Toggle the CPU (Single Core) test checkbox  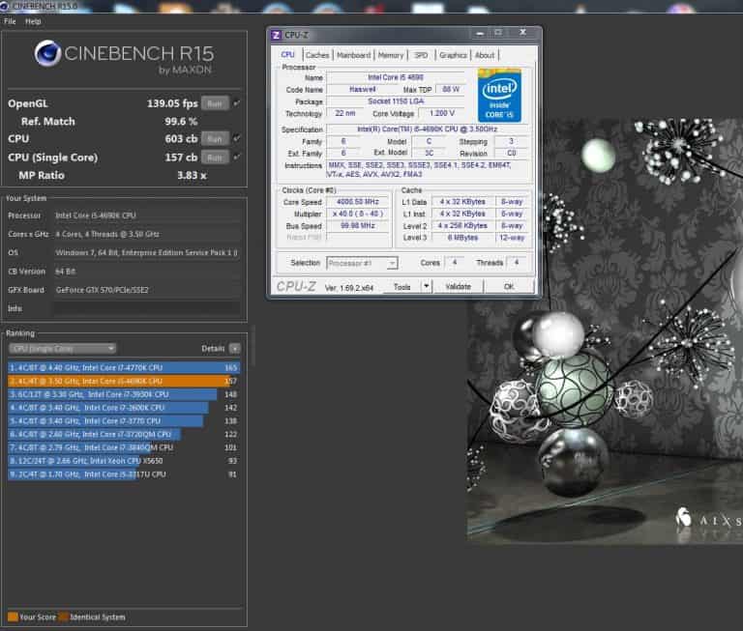[x=236, y=157]
